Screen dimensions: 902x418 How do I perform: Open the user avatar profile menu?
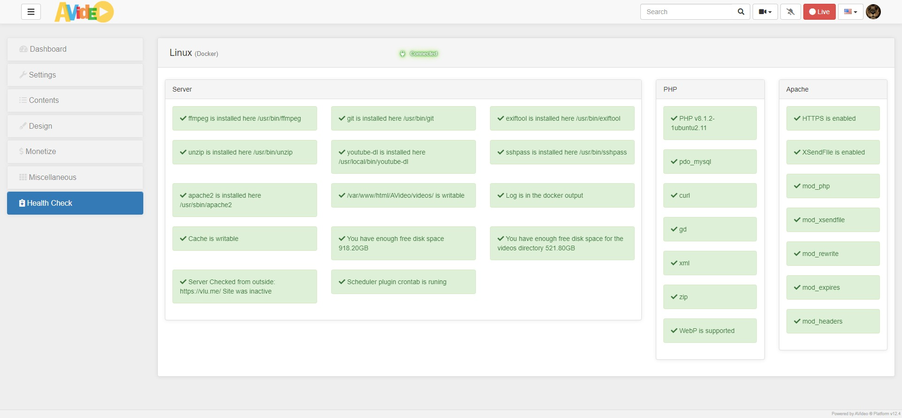tap(873, 12)
